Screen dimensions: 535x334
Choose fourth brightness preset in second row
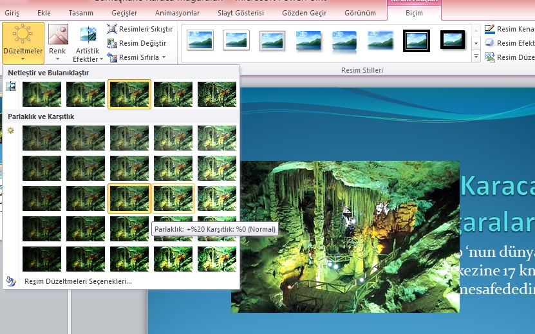pyautogui.click(x=173, y=168)
